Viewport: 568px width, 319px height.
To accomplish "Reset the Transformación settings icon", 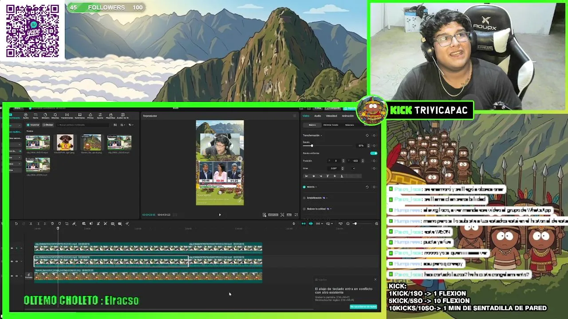I will pos(367,136).
